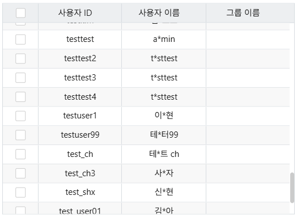Mark the testtest4 row checkbox
297x217 pixels.
click(x=20, y=97)
